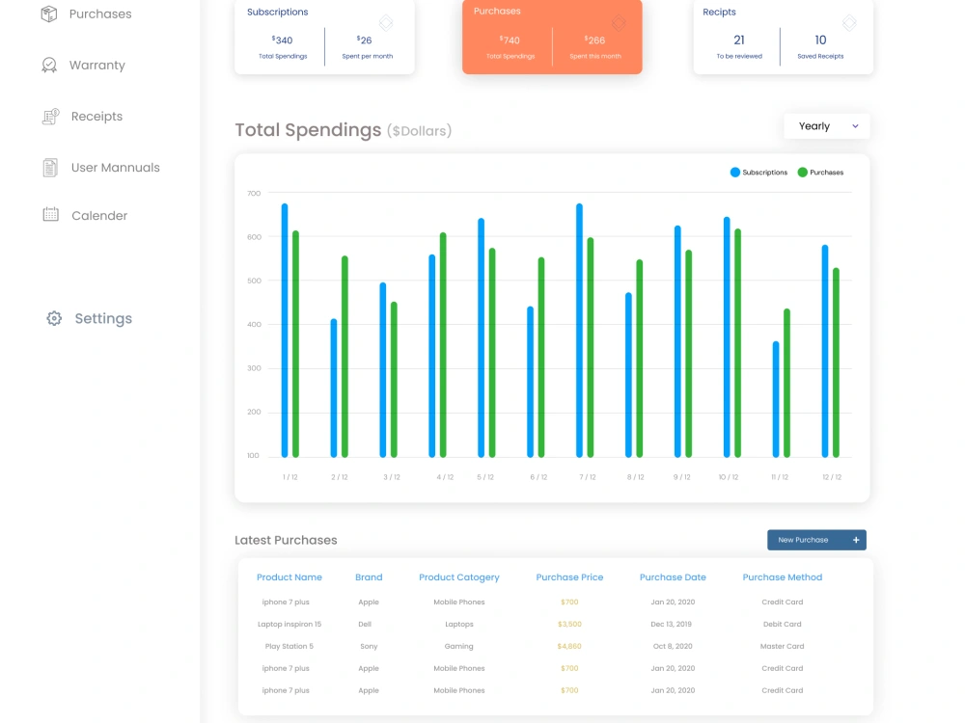
Task: Click the chevron arrow of Yearly dropdown
Action: [x=855, y=126]
